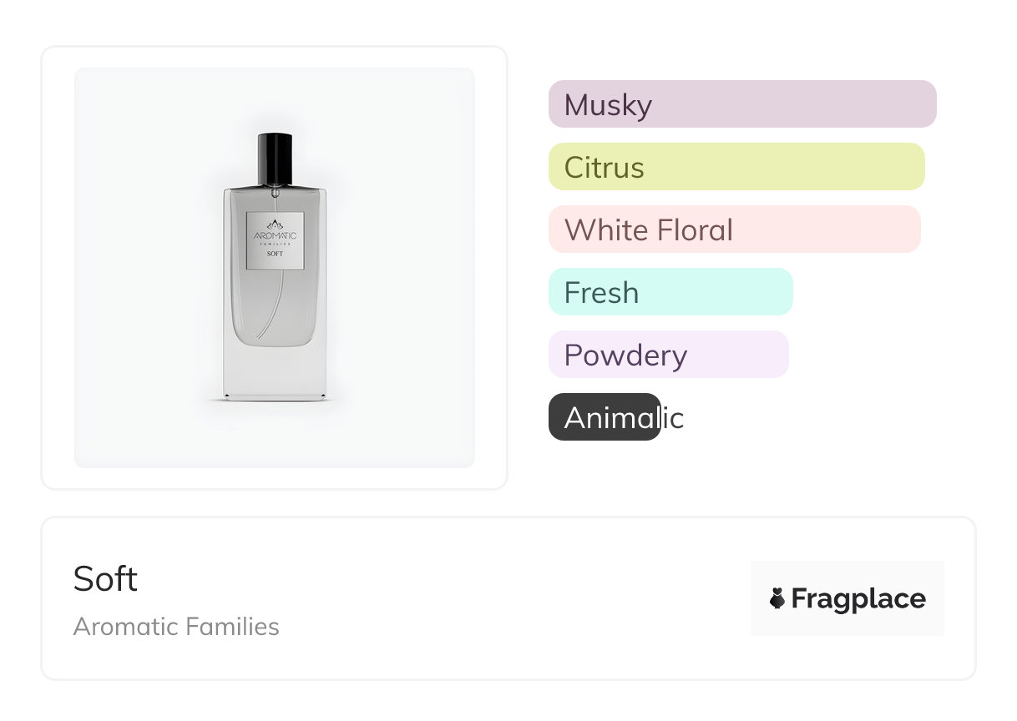Click the letters "ic" outside the Animalic bar
Image resolution: width=1017 pixels, height=721 pixels.
coord(673,417)
